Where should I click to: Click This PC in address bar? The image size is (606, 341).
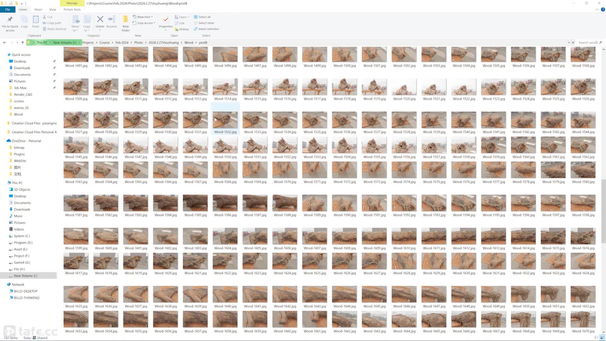coord(42,43)
